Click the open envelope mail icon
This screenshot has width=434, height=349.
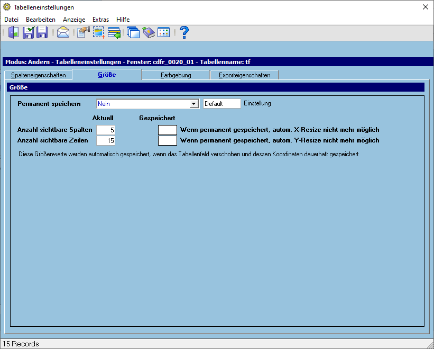coord(63,32)
